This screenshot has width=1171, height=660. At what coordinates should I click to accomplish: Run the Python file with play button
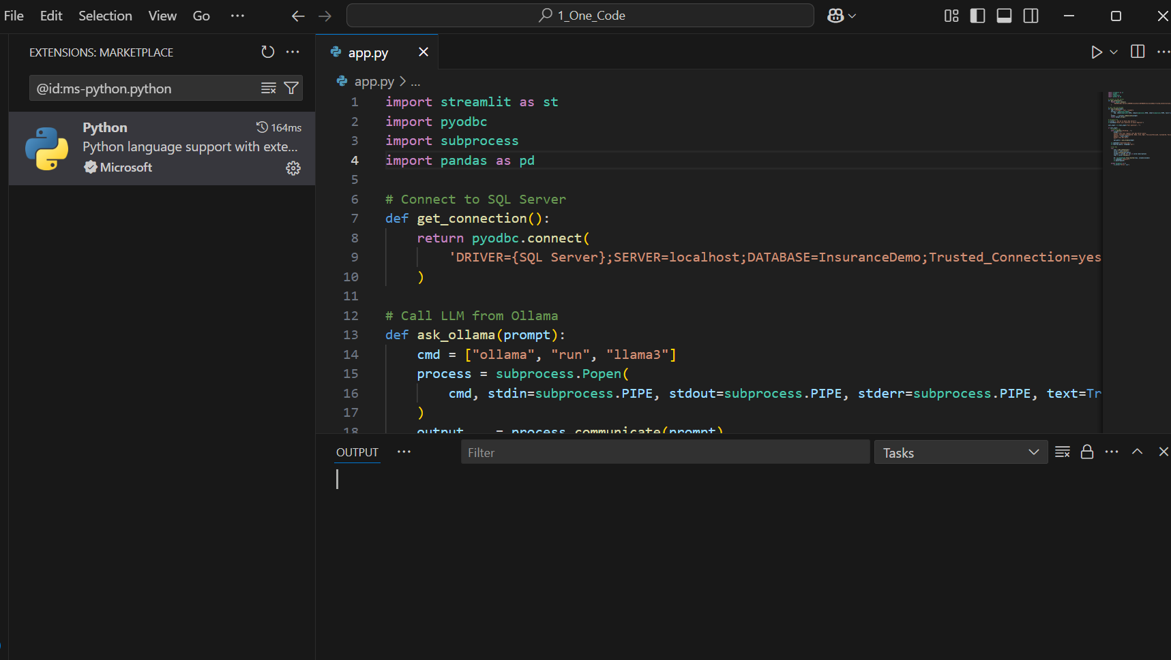point(1096,52)
